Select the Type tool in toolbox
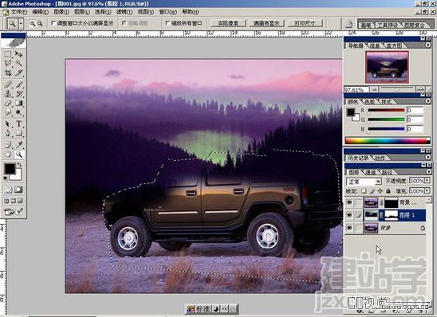The height and width of the screenshot is (317, 437). tap(18, 123)
